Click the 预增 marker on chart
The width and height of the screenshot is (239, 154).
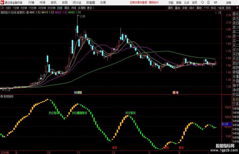coord(176,92)
